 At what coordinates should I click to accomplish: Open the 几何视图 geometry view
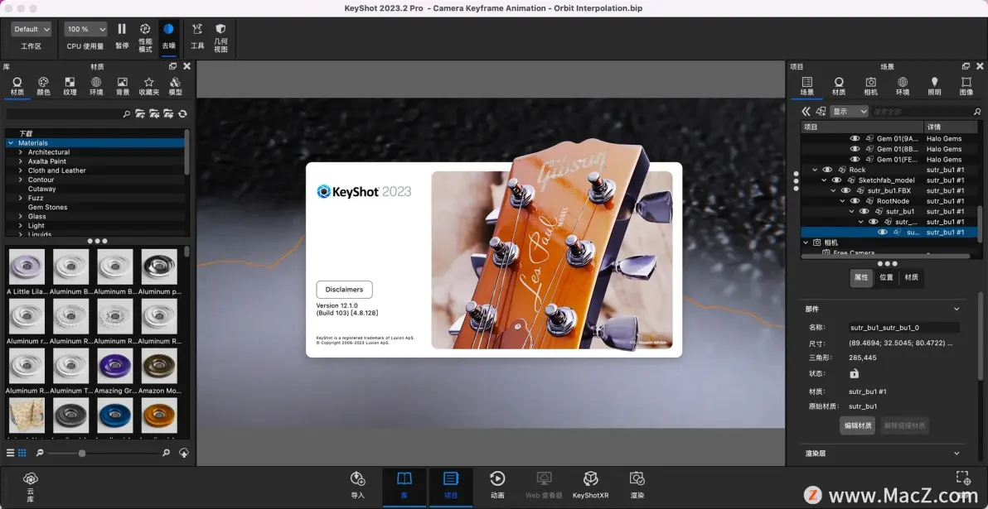point(220,38)
